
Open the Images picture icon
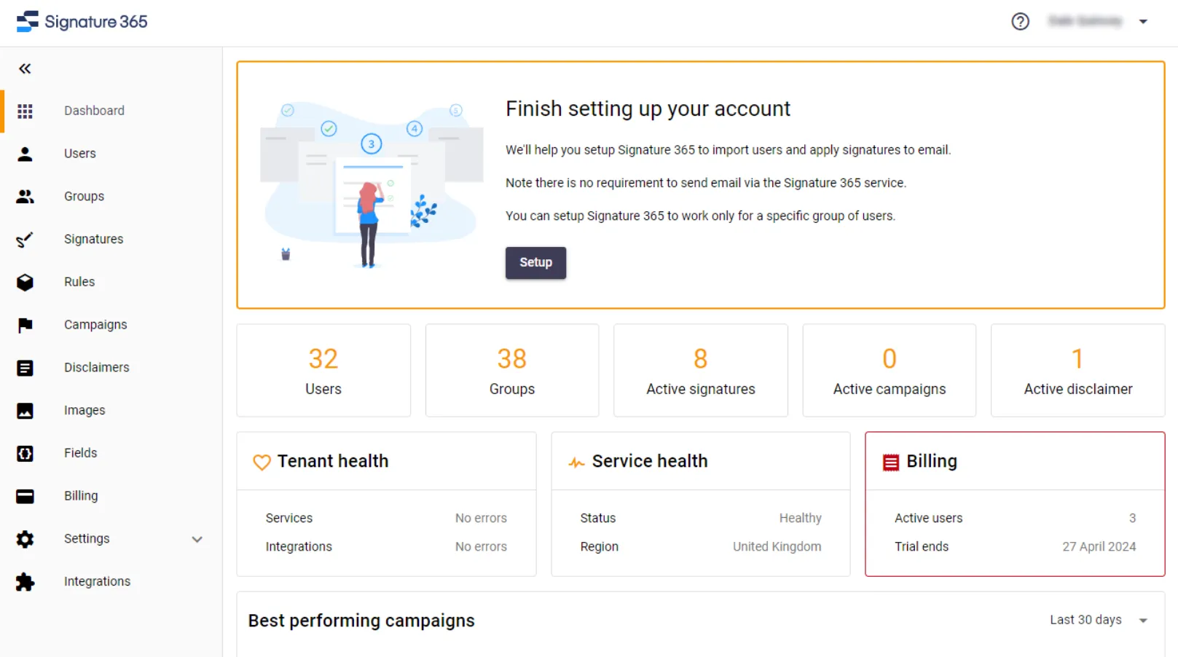(25, 411)
